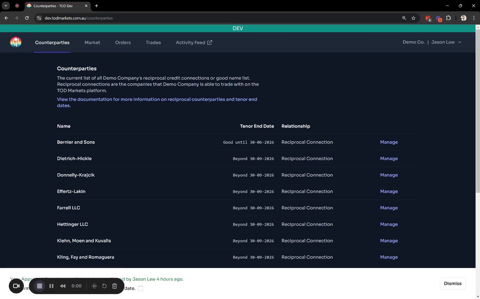The width and height of the screenshot is (480, 299).
Task: Go back in browser history
Action: point(6,18)
